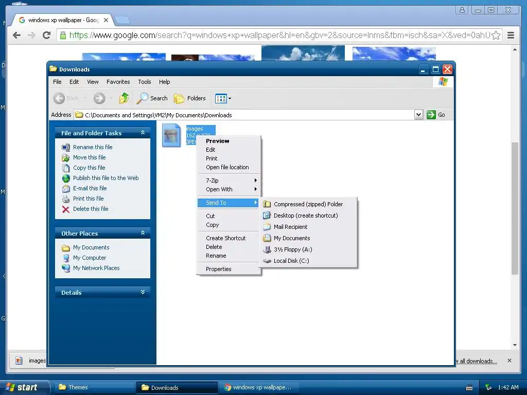Collapse the File and Folder Tasks panel
The height and width of the screenshot is (395, 527).
click(143, 133)
